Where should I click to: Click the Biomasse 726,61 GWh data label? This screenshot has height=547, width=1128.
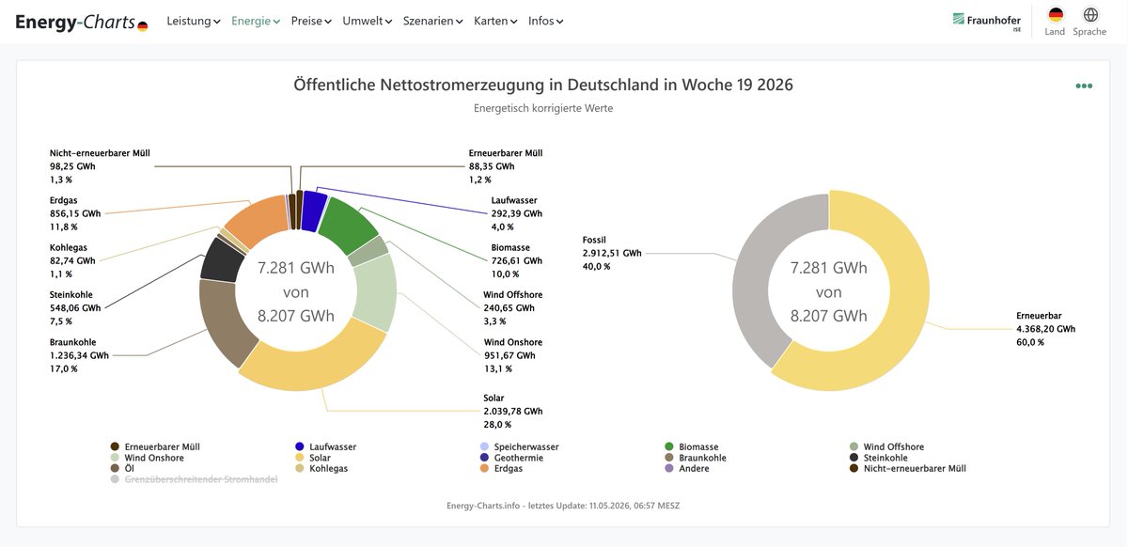[x=517, y=260]
